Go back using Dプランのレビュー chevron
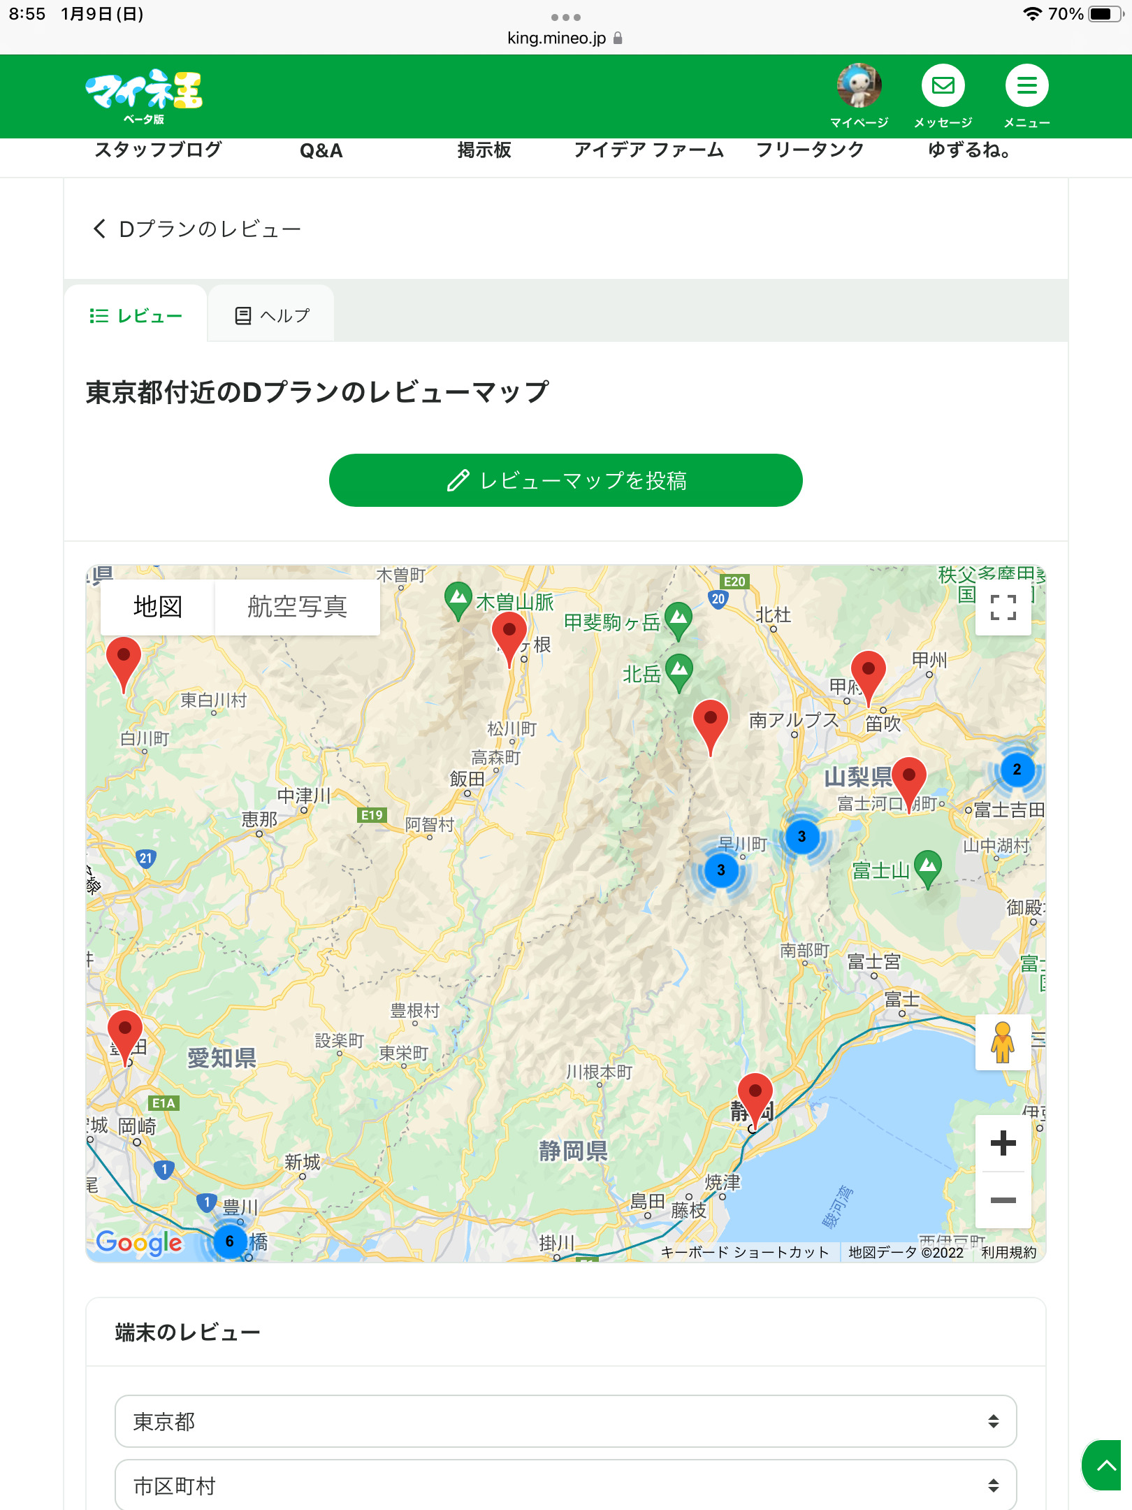The image size is (1132, 1510). [x=100, y=229]
